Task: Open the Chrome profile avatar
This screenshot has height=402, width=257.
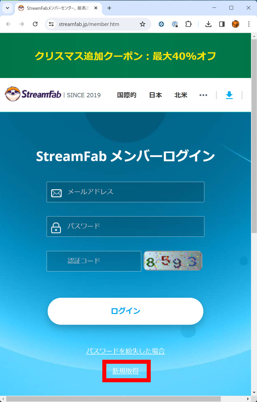Action: (236, 24)
